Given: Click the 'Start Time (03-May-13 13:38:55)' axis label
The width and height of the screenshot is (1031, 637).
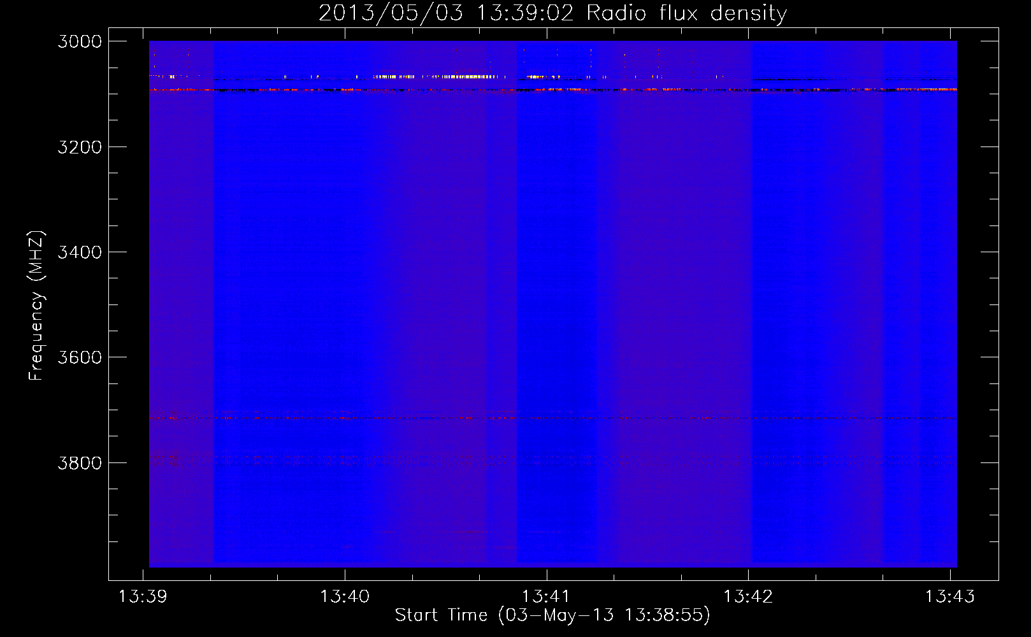Looking at the screenshot, I should 552,615.
